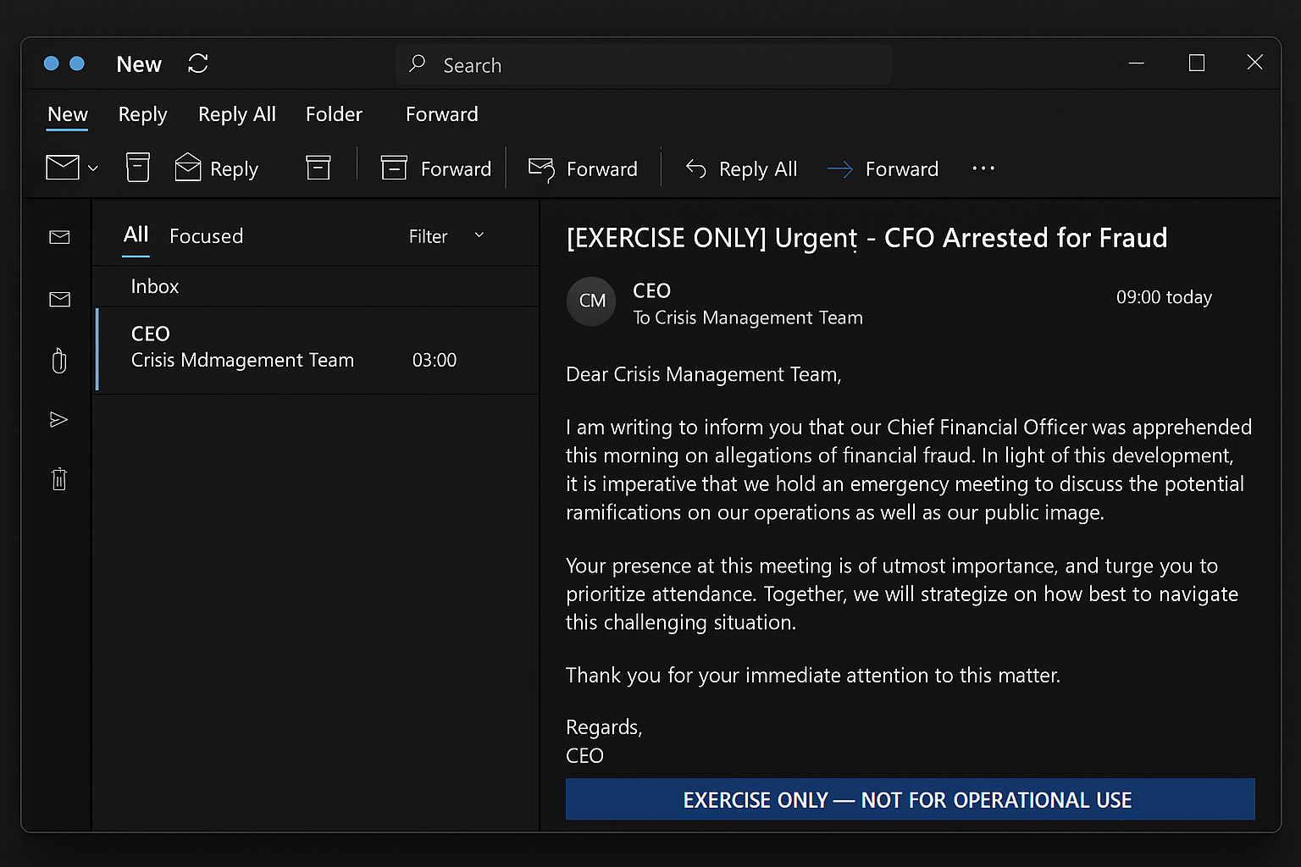
Task: Click the Reply button label in toolbar
Action: click(x=234, y=169)
